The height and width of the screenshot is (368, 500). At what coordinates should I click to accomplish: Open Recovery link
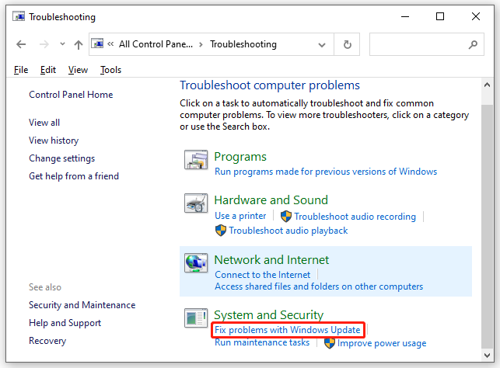coord(47,341)
